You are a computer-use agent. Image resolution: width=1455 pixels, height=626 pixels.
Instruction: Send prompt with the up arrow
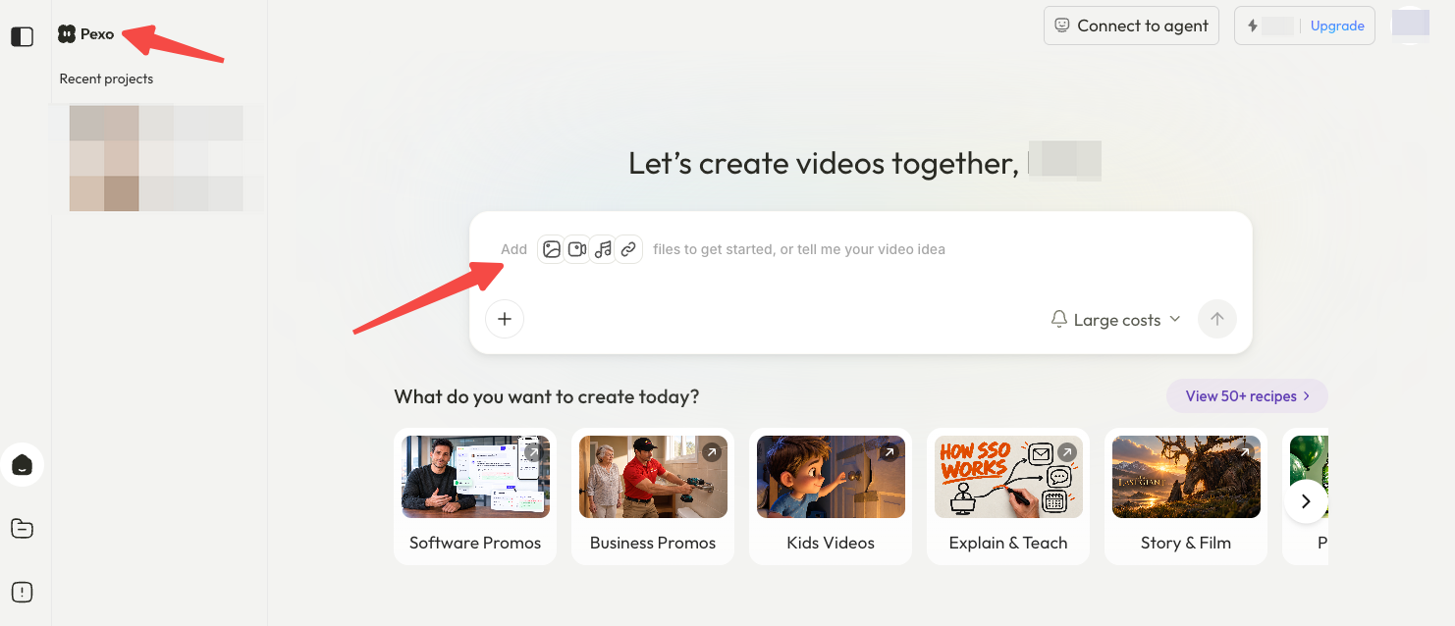1217,319
